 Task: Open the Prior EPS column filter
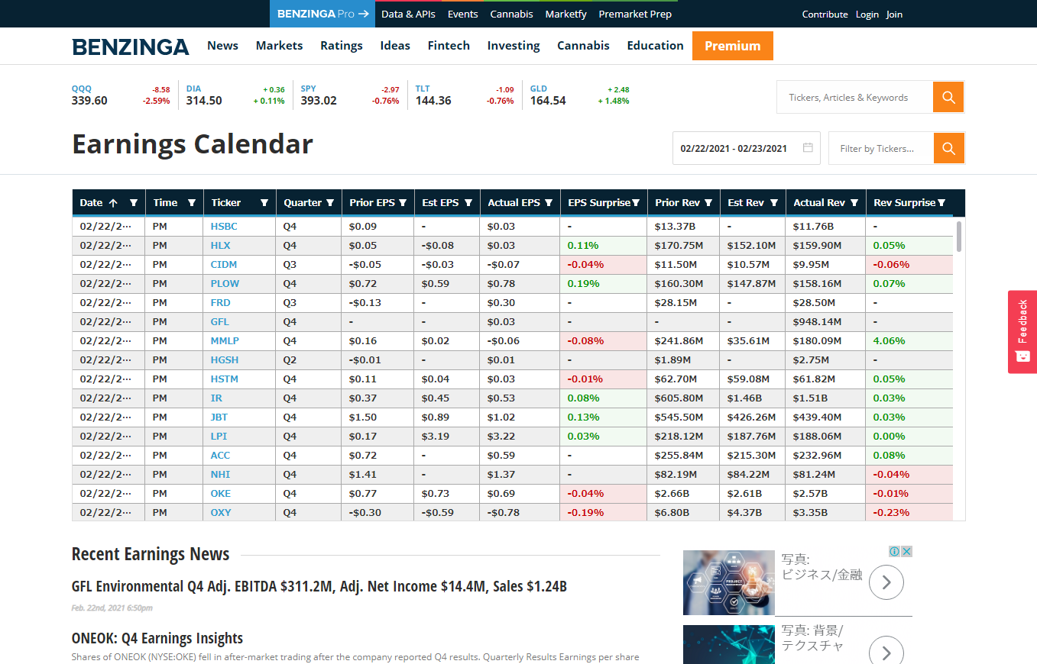pyautogui.click(x=402, y=203)
